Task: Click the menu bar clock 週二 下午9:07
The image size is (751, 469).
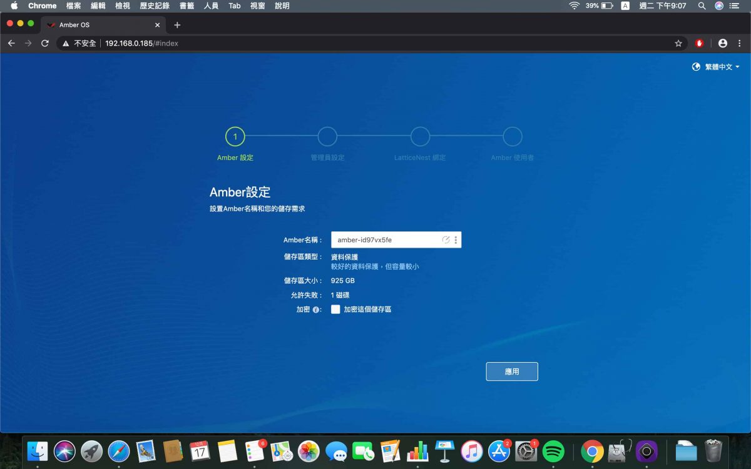Action: click(663, 6)
